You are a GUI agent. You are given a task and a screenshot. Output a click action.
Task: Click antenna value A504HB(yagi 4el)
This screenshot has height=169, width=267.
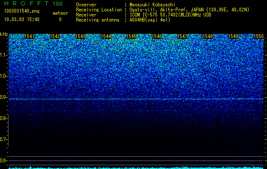click(150, 20)
